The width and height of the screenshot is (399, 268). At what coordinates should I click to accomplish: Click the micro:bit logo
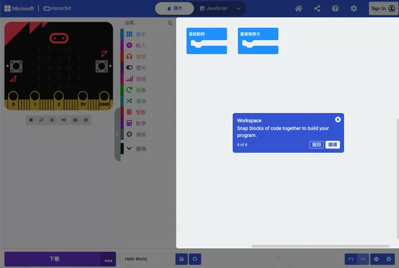coord(57,9)
